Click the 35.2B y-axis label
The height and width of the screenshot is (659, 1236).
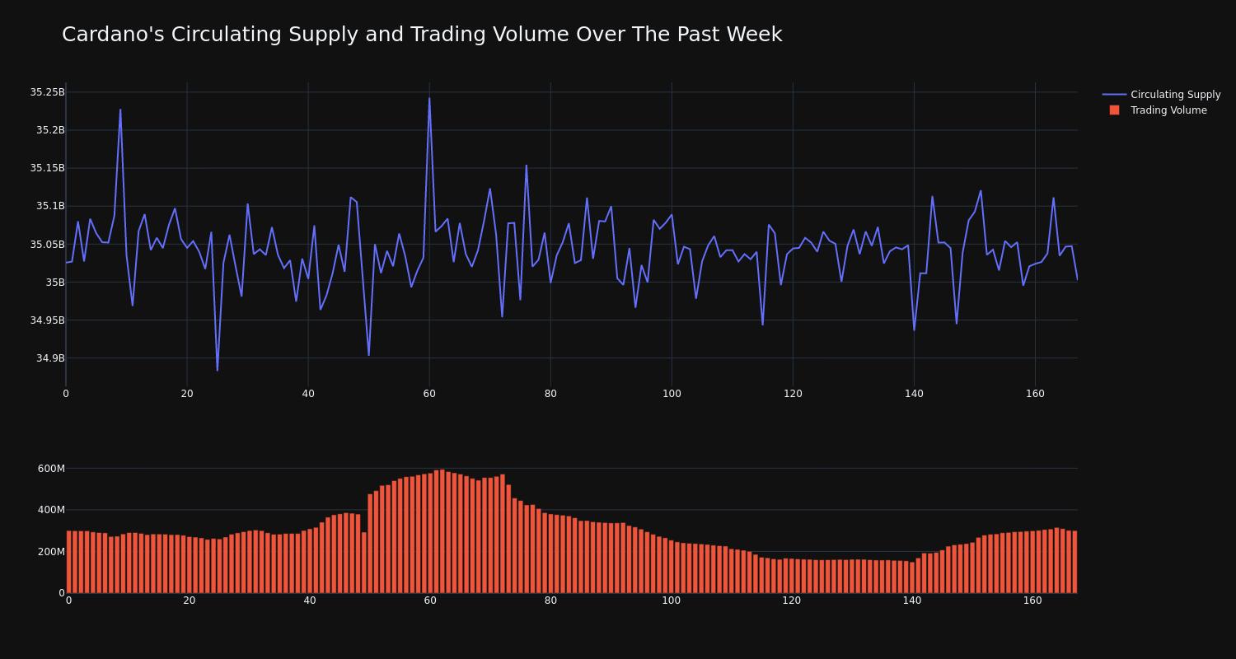coord(50,130)
